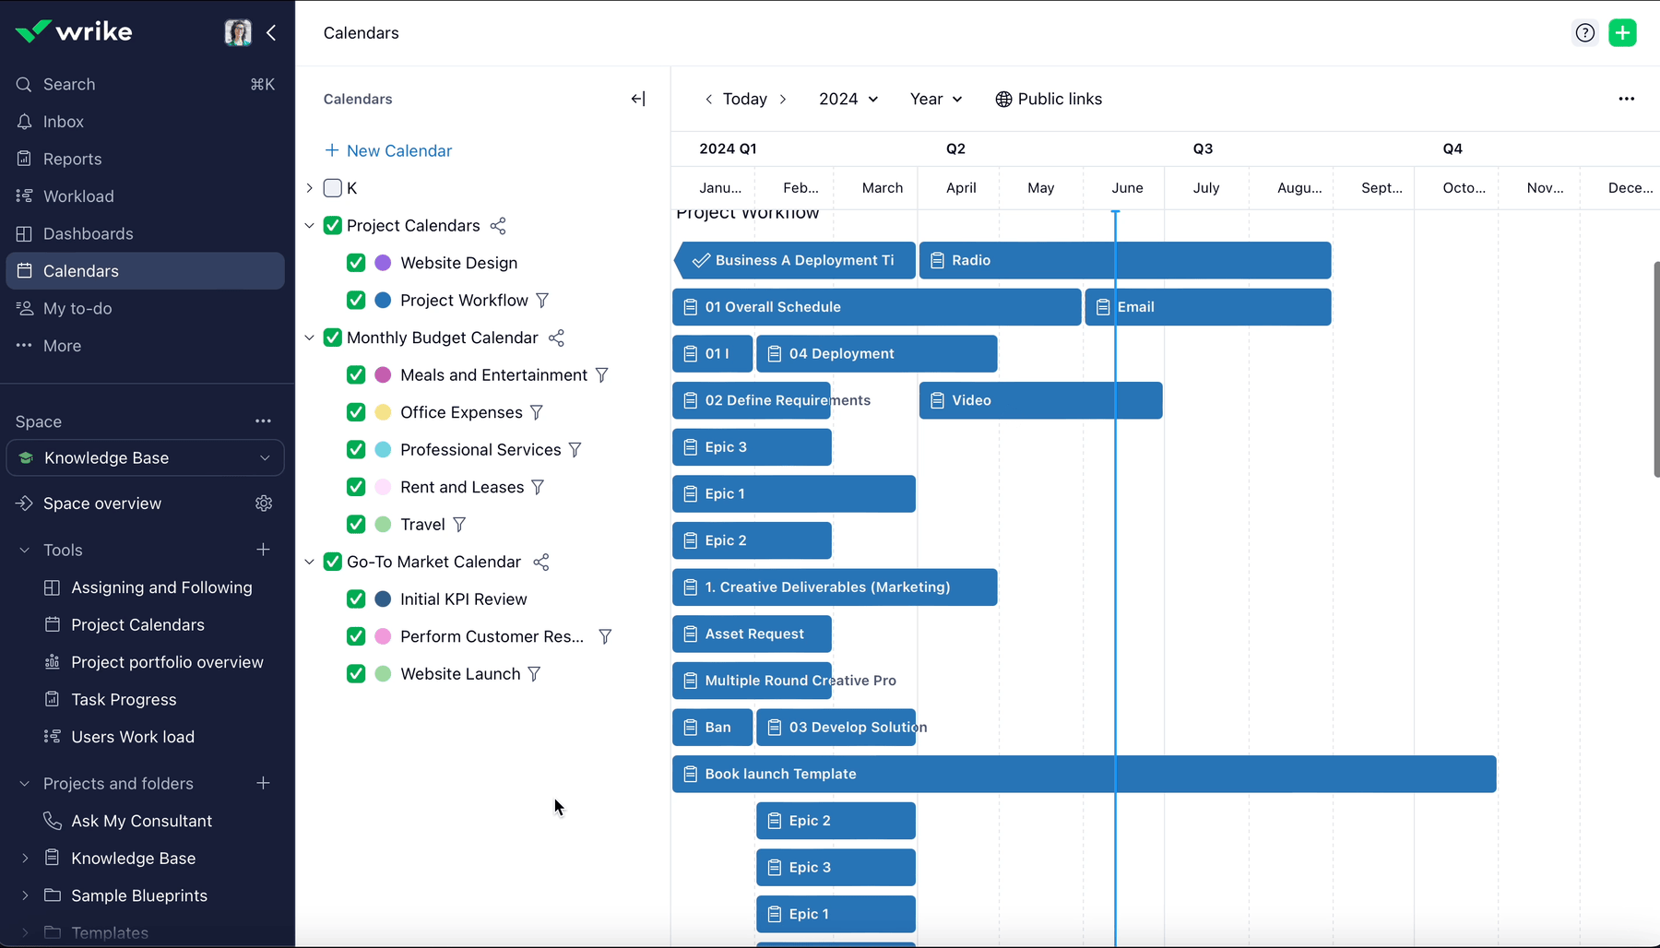Open the help icon in the top right
1660x948 pixels.
(x=1585, y=32)
